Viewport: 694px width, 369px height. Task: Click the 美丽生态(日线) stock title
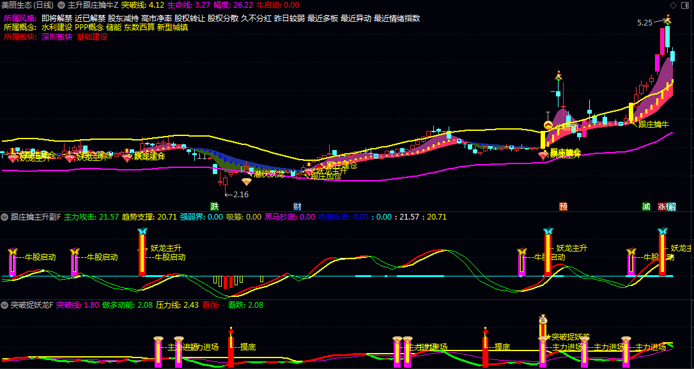tap(27, 5)
